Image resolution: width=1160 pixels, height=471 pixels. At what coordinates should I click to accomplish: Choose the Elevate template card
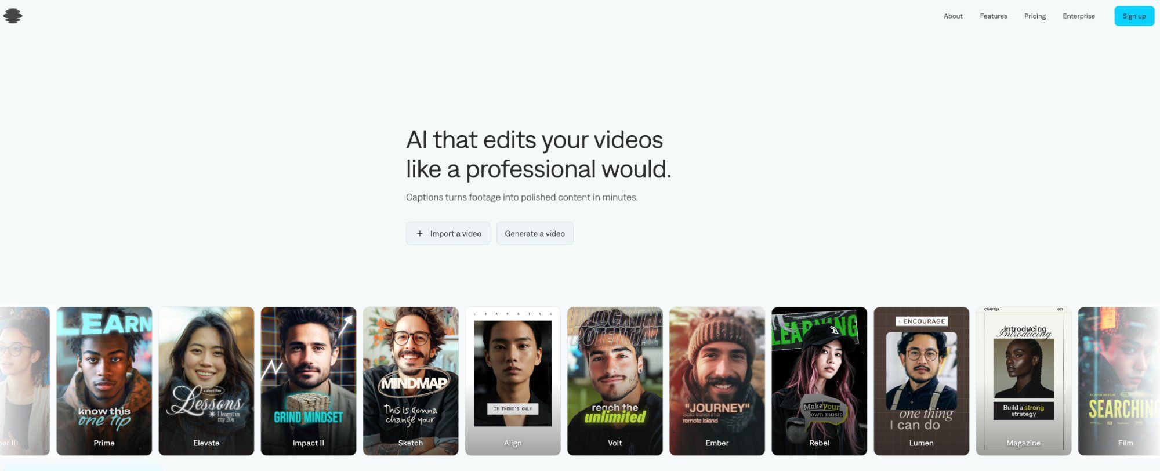tap(206, 381)
